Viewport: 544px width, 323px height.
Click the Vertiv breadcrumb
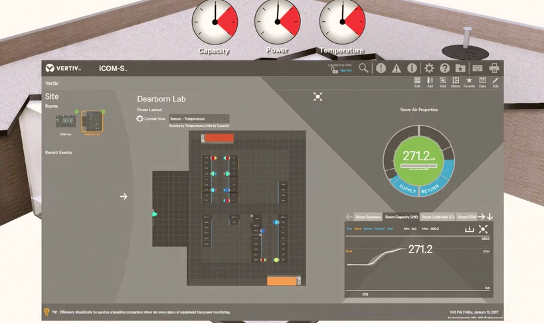52,83
